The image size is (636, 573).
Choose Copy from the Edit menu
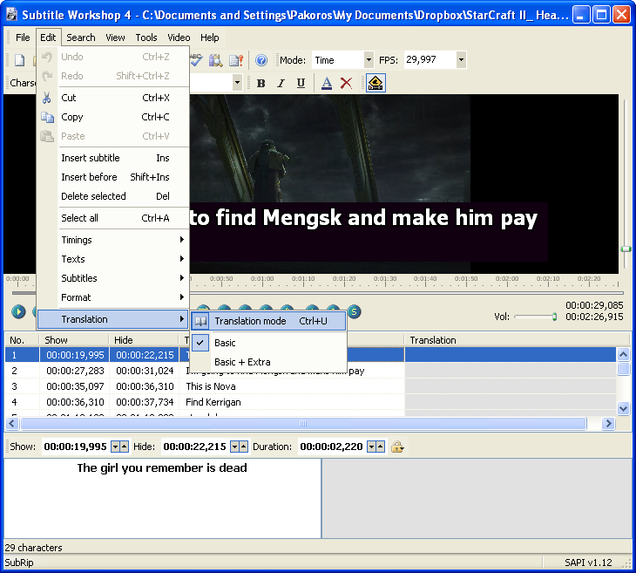(114, 117)
